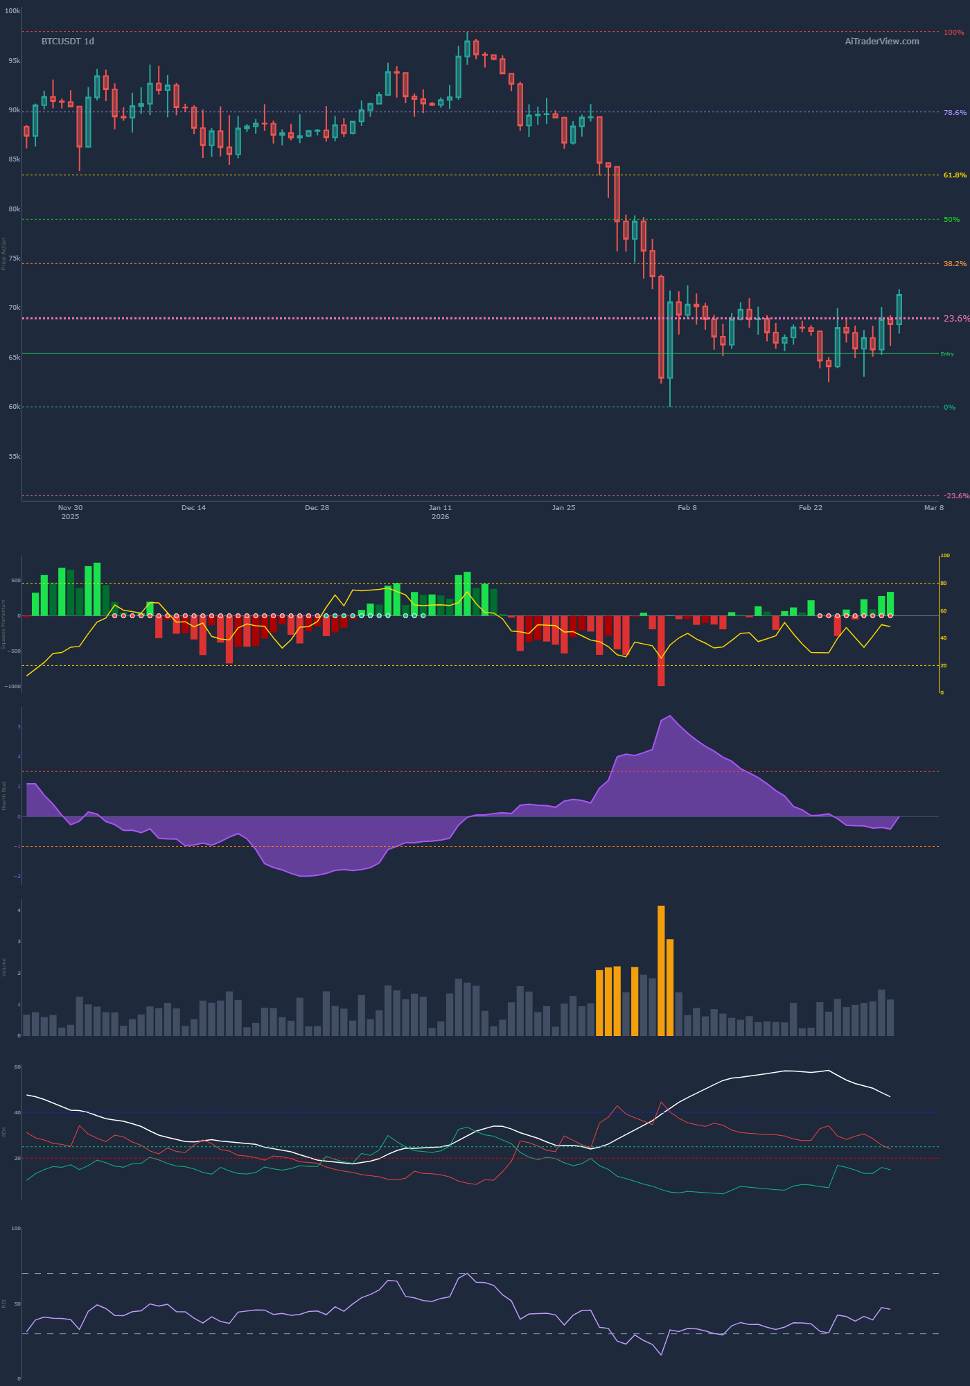This screenshot has height=1386, width=970.
Task: Select the Feb 8 date axis label
Action: 687,508
